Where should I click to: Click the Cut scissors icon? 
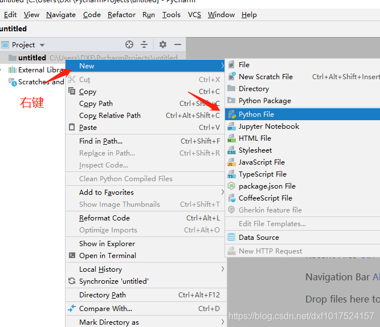pos(72,79)
